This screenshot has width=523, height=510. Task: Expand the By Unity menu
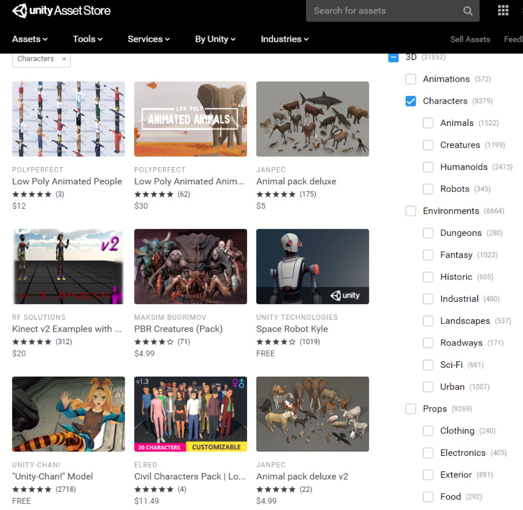click(215, 39)
